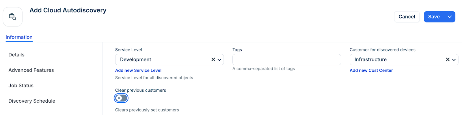
Task: Click the Save button
Action: 434,17
